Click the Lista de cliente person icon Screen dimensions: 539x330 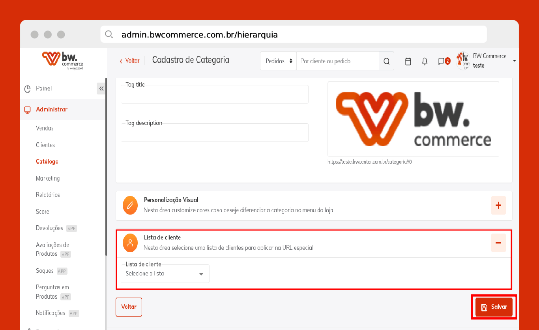tap(130, 243)
